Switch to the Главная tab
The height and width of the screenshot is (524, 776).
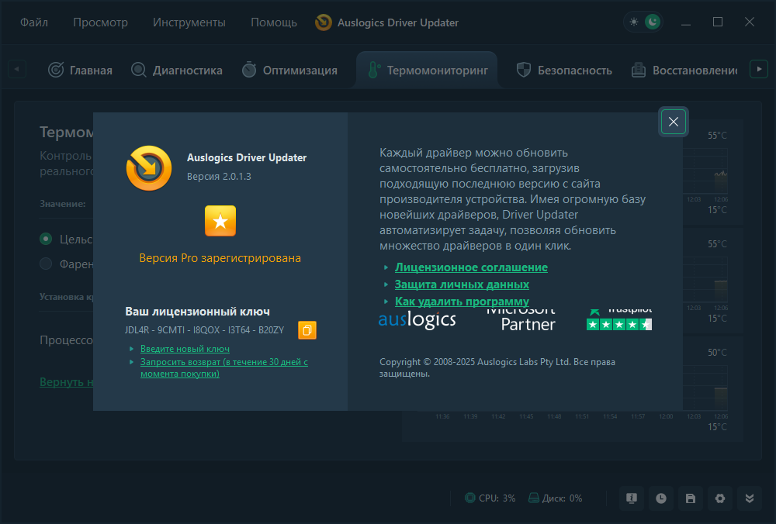point(80,71)
